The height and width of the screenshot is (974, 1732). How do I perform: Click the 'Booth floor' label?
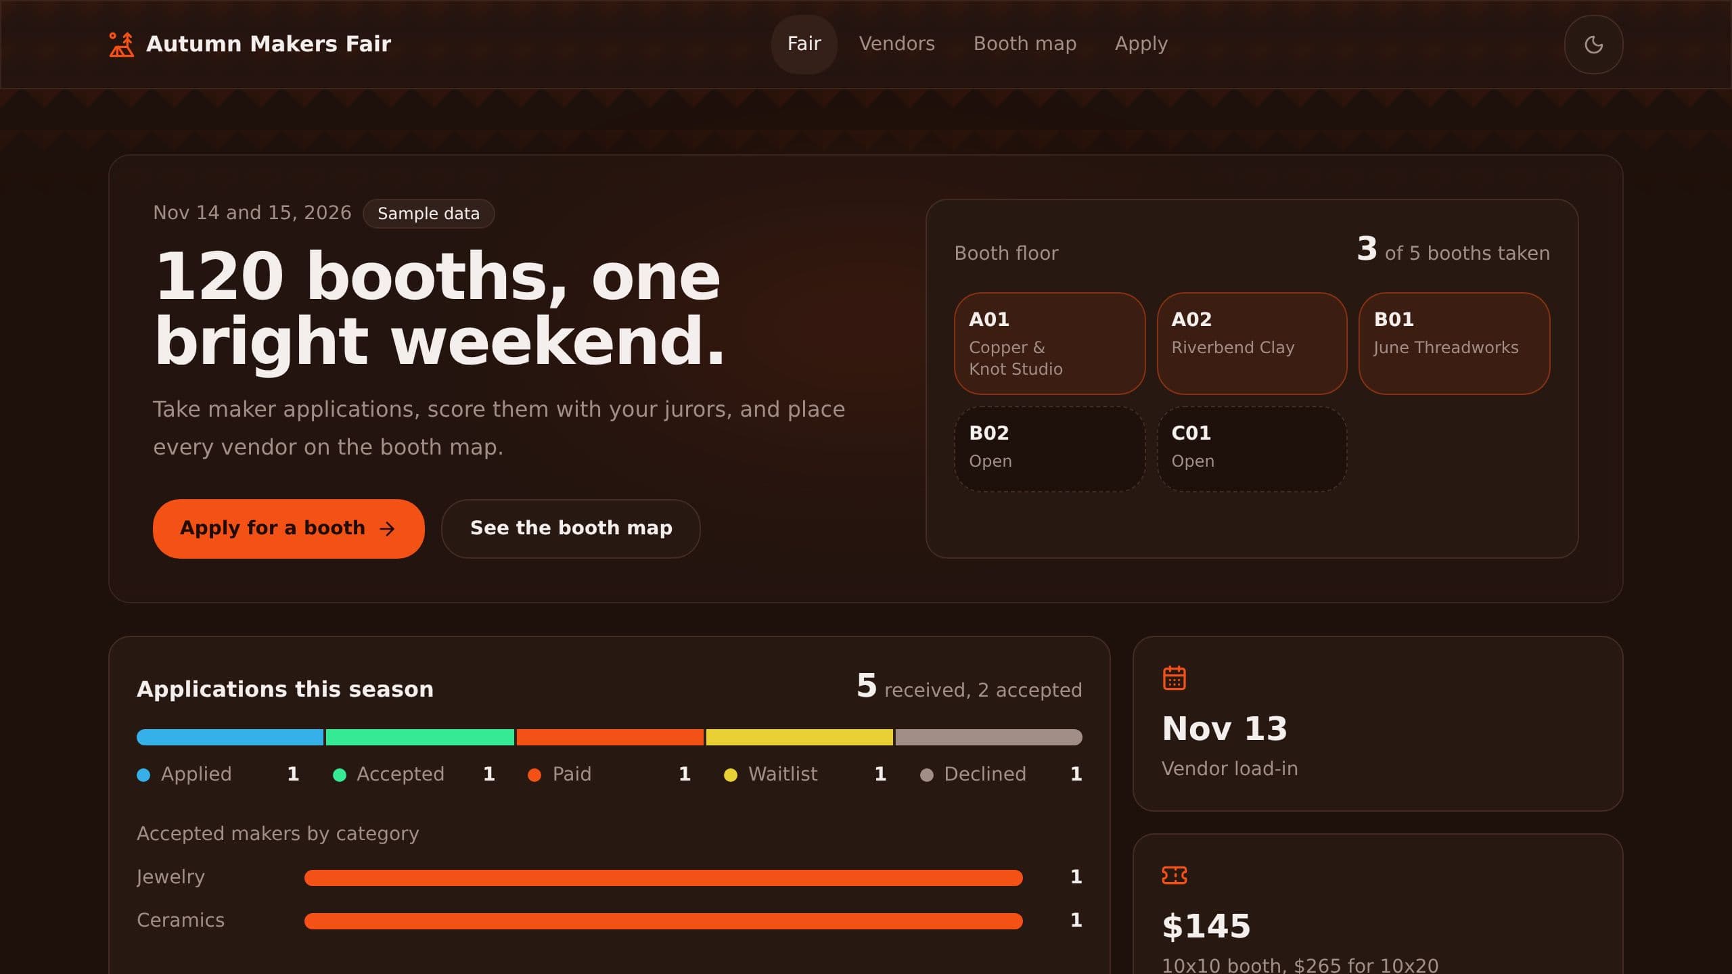click(x=1006, y=253)
